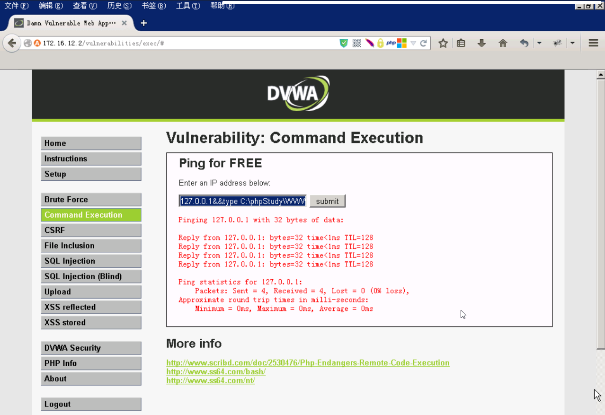This screenshot has height=415, width=605.
Task: Bookmark this page with the star icon
Action: [443, 43]
